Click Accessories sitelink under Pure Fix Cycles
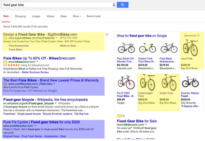205x141 pixels. click(51, 136)
